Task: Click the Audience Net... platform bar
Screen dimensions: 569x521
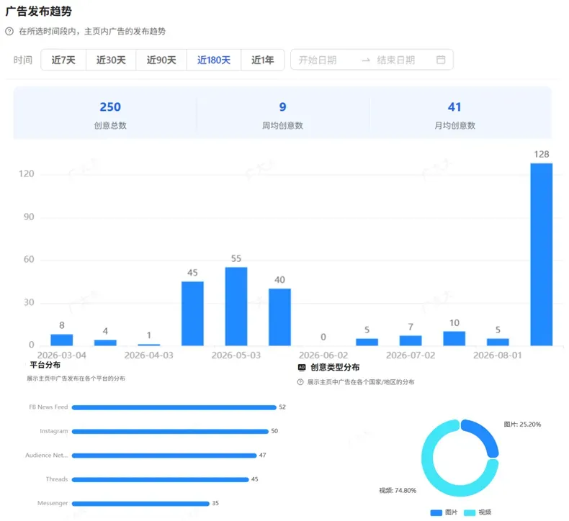Action: pos(164,456)
